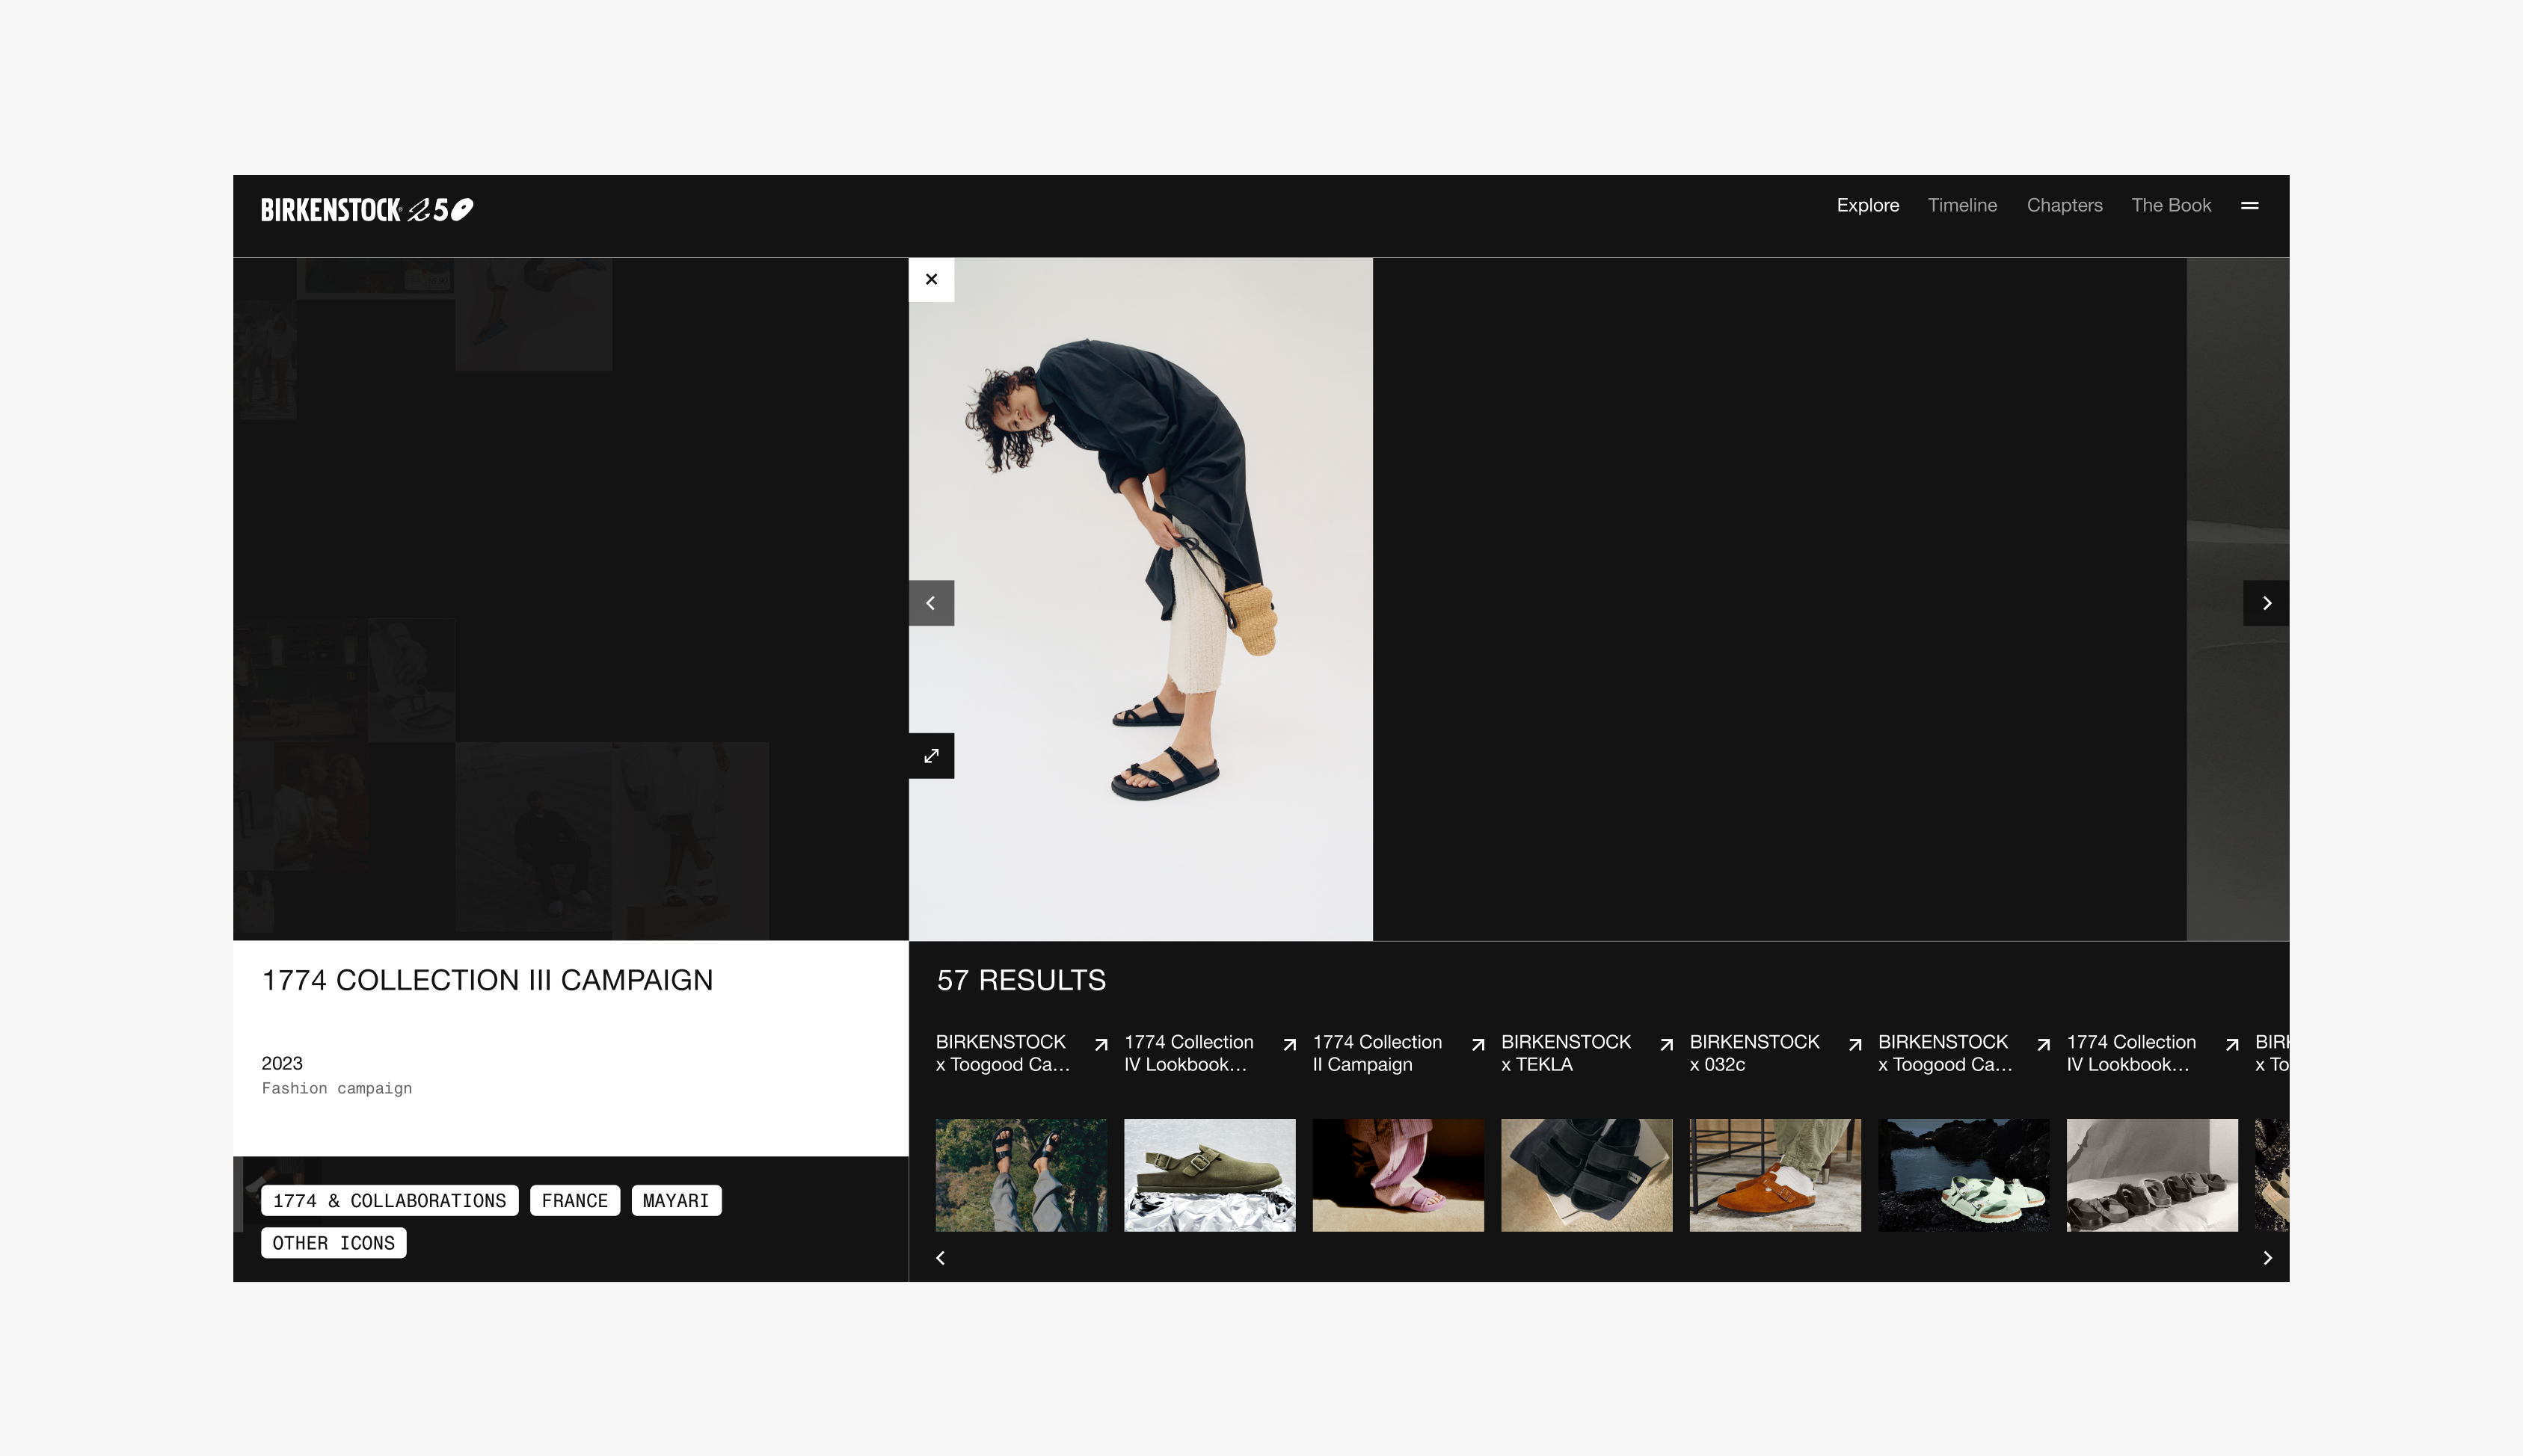Select the 1774 & COLLABORATIONS tag
The height and width of the screenshot is (1456, 2523).
(389, 1200)
